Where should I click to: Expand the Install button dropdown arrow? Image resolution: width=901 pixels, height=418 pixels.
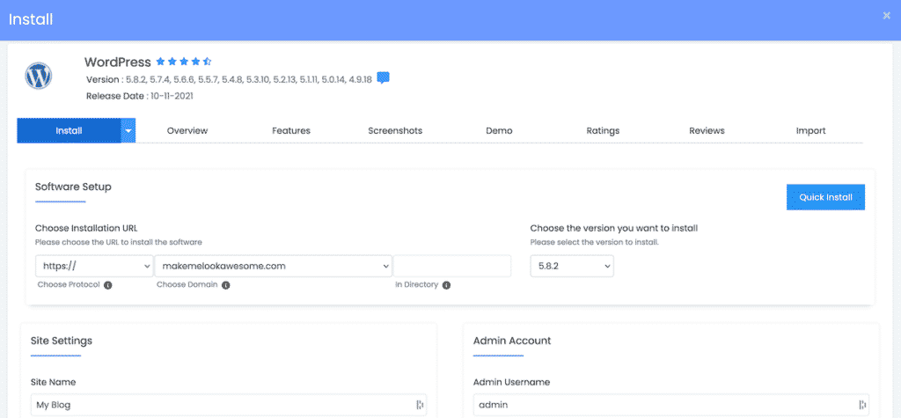128,130
